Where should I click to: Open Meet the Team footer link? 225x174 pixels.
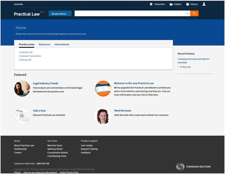(x=55, y=145)
